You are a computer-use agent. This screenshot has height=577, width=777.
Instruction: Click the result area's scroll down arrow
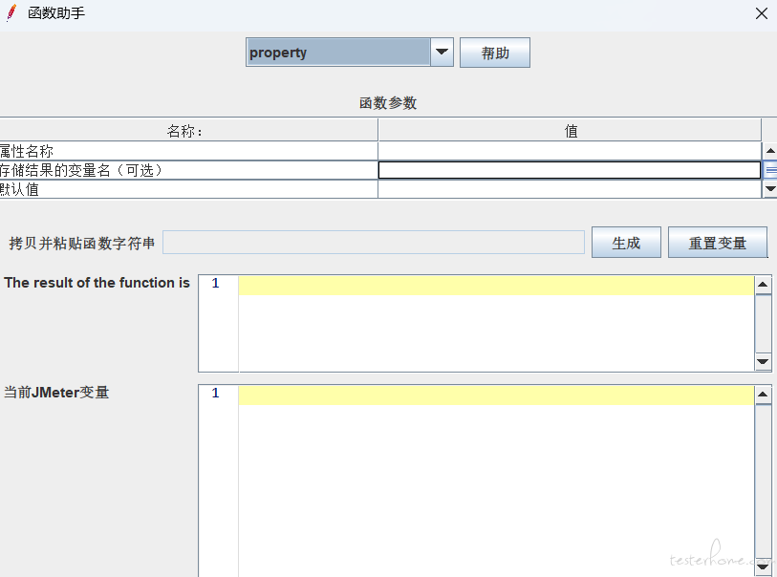[x=763, y=362]
